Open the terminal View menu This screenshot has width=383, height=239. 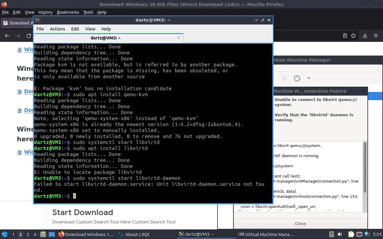(x=90, y=29)
